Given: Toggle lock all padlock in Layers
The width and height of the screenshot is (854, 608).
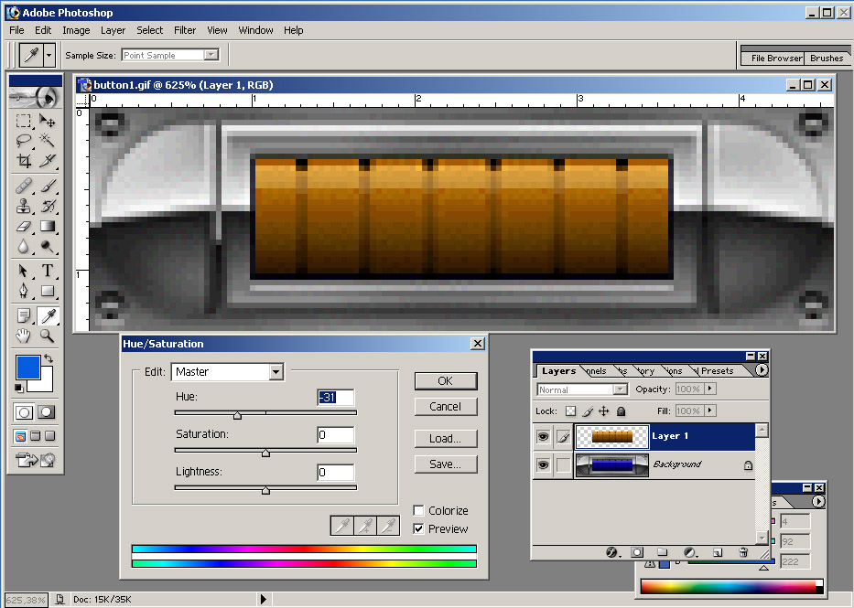Looking at the screenshot, I should 621,411.
